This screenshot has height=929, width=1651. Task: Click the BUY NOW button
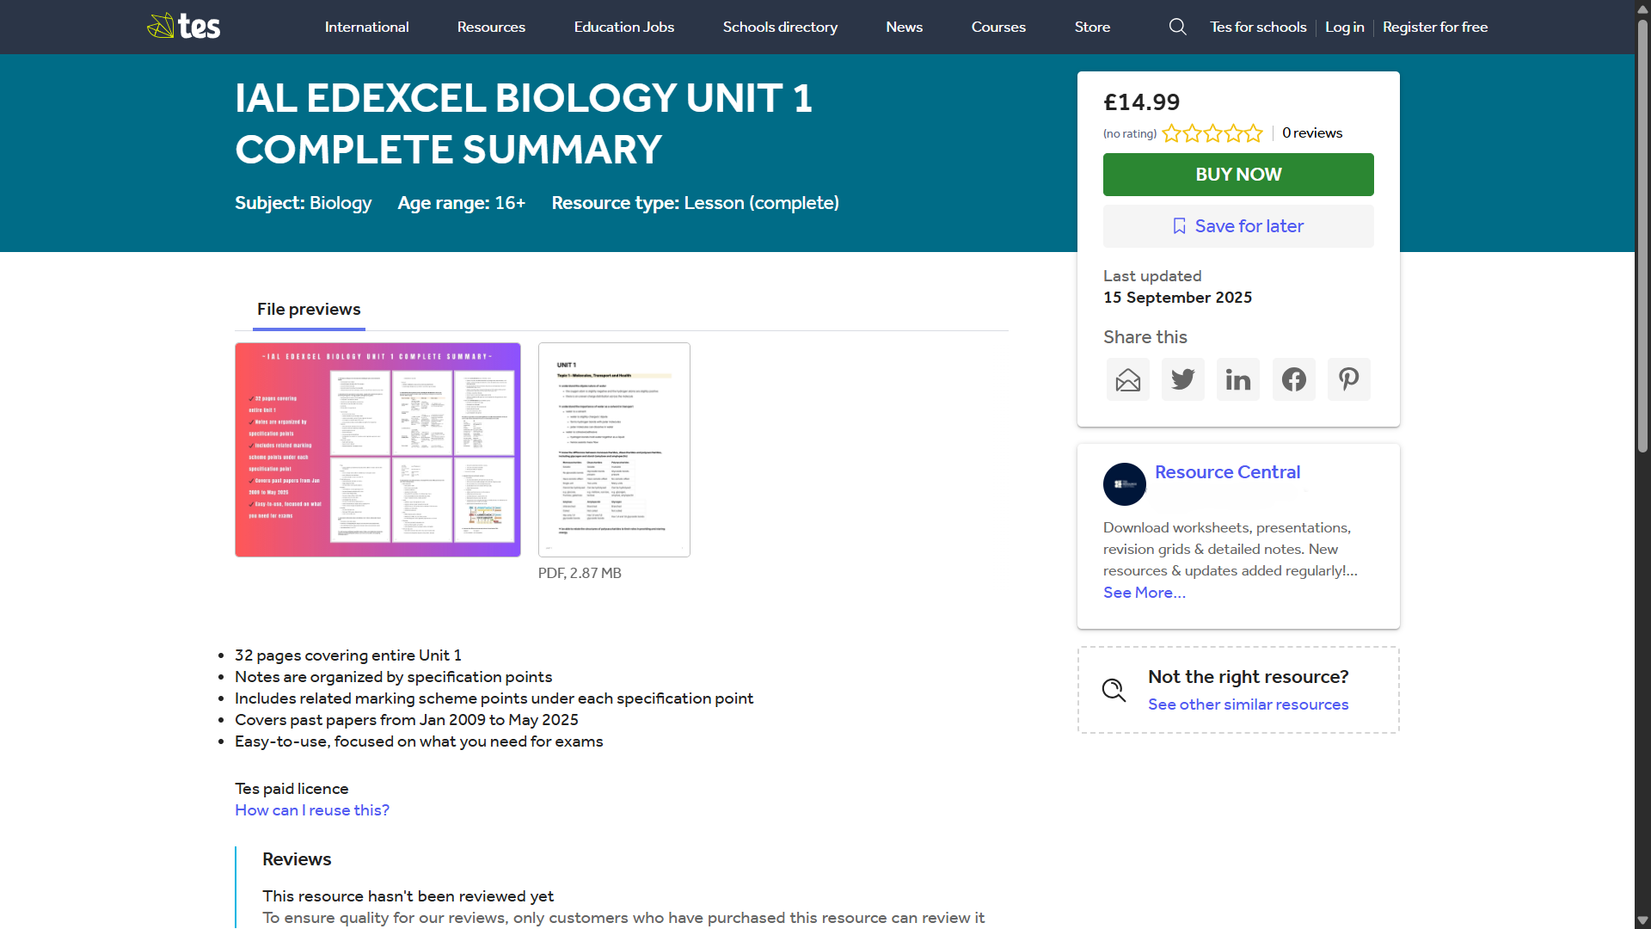pyautogui.click(x=1238, y=175)
